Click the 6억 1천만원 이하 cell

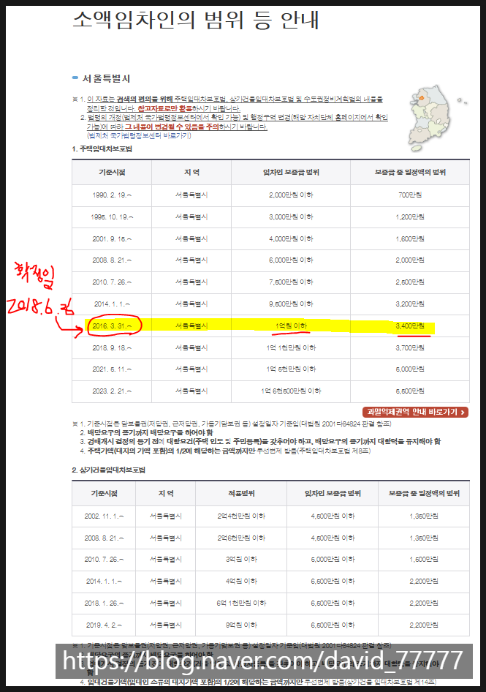241,603
